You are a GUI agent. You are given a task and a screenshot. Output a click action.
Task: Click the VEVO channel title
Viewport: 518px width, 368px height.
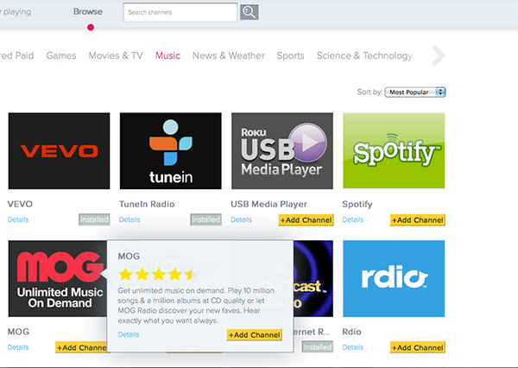click(x=20, y=204)
